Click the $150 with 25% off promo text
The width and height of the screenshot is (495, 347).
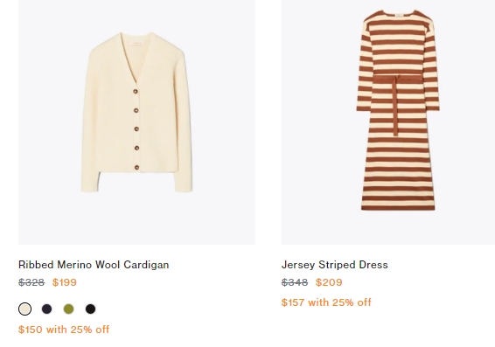(x=64, y=330)
